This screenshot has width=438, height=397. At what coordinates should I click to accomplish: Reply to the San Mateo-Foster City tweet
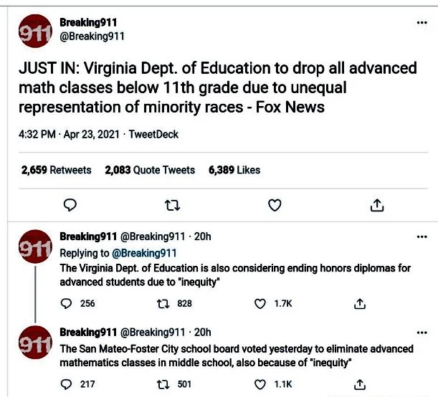click(67, 384)
